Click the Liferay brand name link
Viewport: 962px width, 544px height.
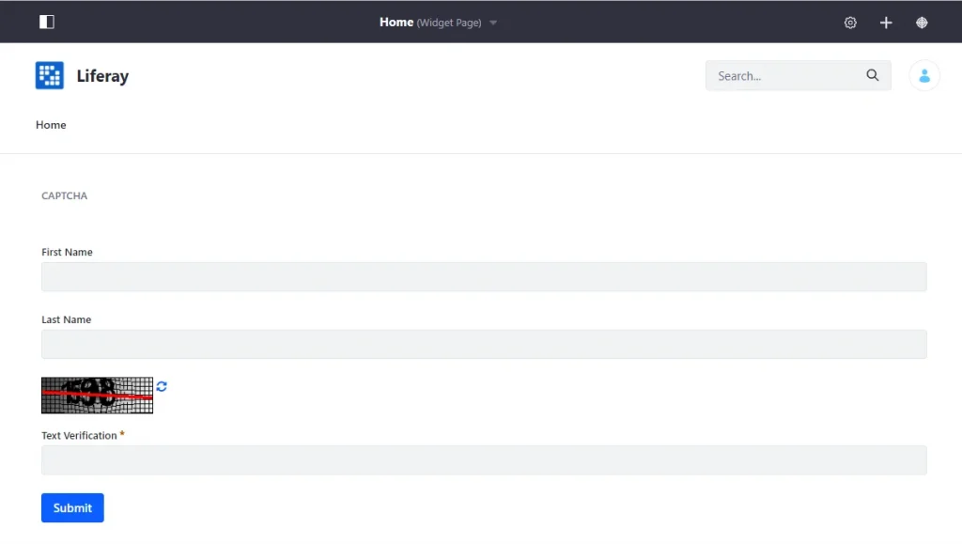(102, 76)
